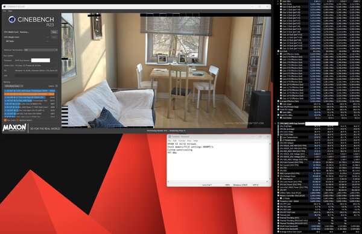Expand the Core Temperatures sensor group
Screen dimensions: 362x234
278,137
